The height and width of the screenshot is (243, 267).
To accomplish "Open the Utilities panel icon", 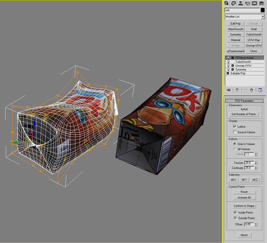I will coord(261,3).
